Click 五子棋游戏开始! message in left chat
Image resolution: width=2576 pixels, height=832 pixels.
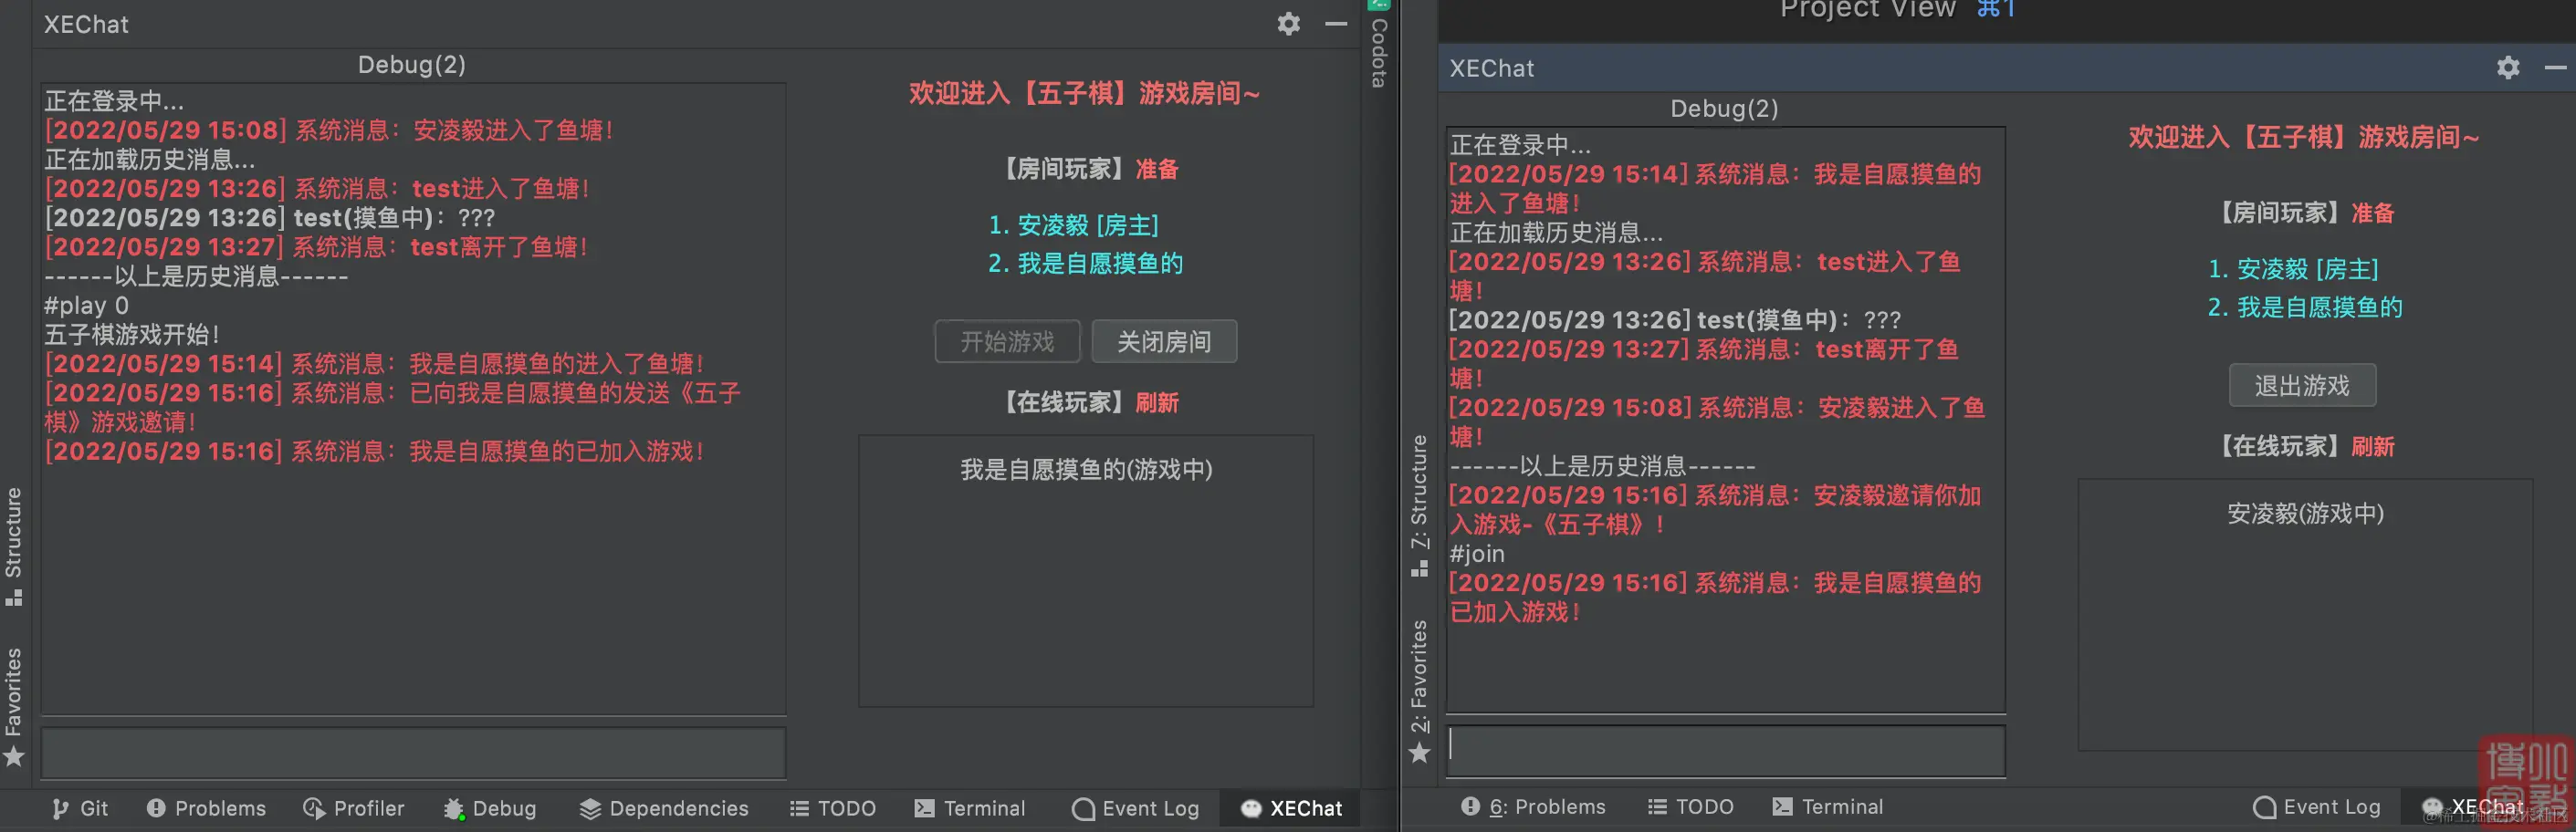pyautogui.click(x=131, y=334)
